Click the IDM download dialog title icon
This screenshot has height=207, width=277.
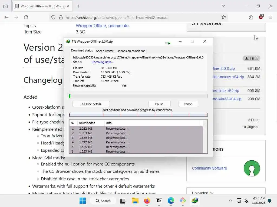68,41
